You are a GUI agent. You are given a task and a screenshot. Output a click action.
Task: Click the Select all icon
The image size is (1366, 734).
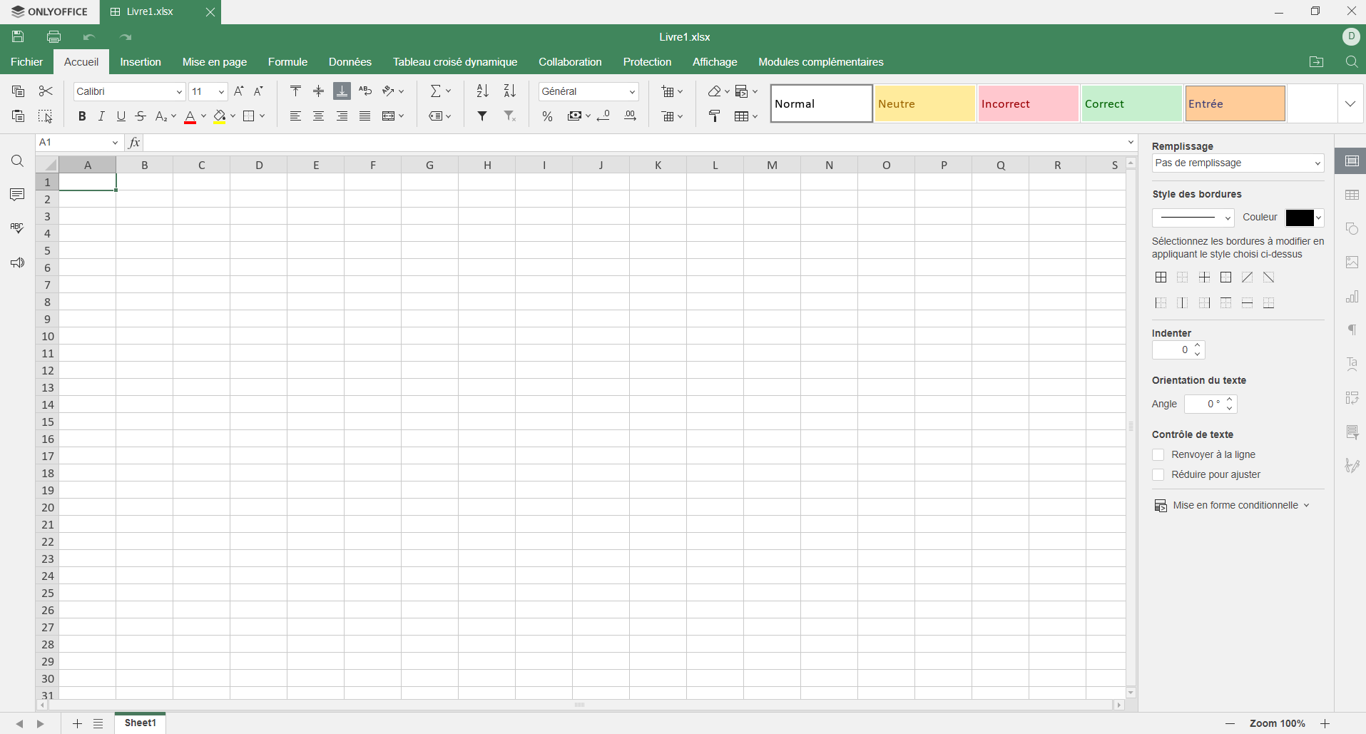pyautogui.click(x=46, y=116)
